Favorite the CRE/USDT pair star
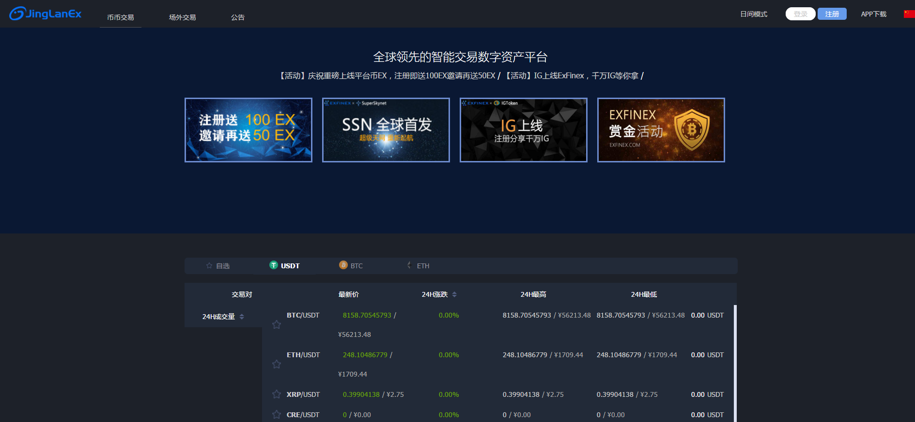The height and width of the screenshot is (422, 915). coord(277,415)
